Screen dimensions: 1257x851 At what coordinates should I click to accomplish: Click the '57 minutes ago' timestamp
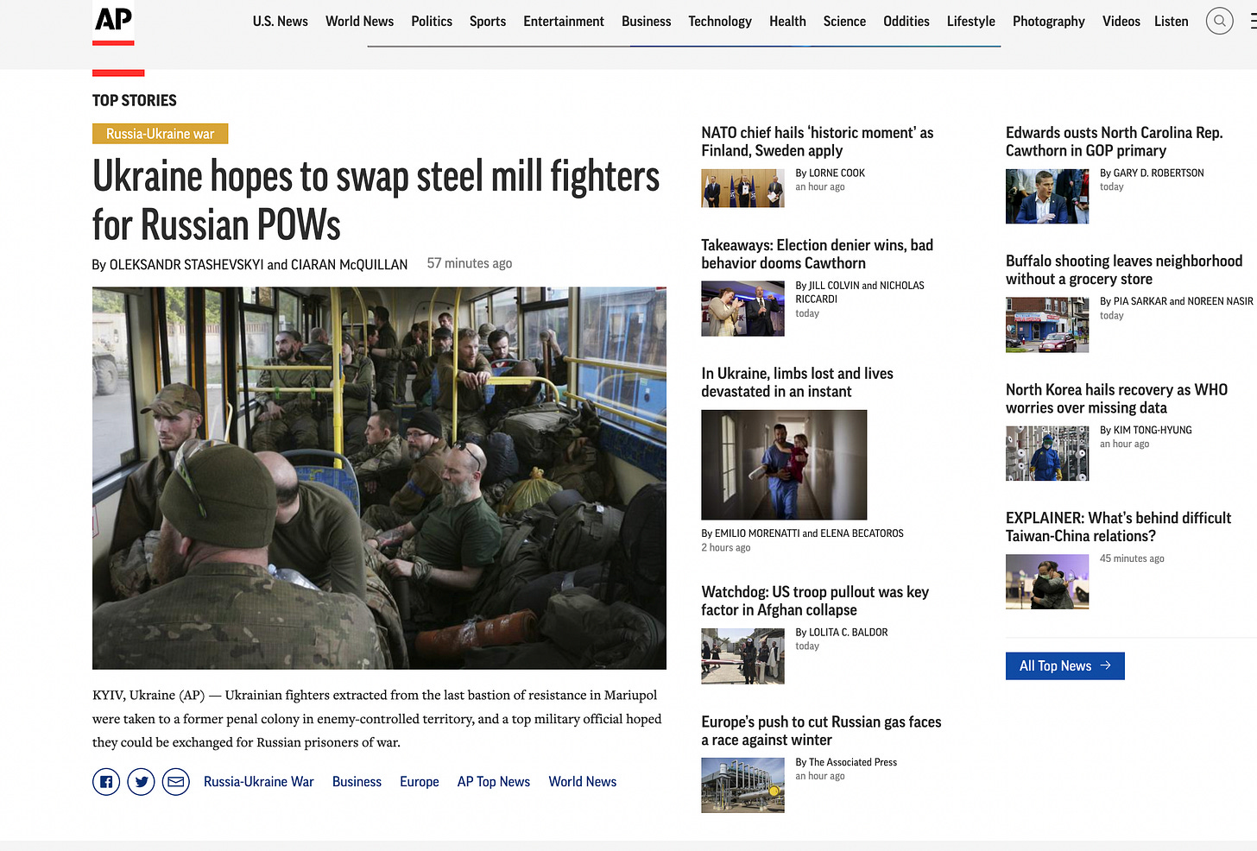[x=470, y=263]
